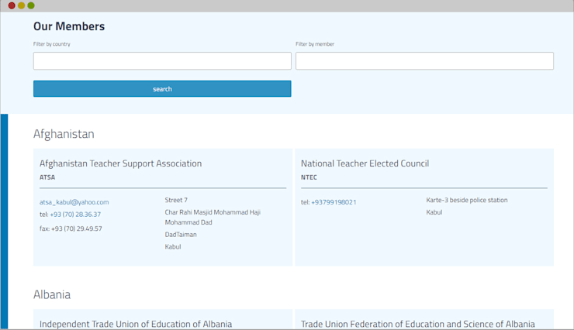This screenshot has width=574, height=330.
Task: Click Kabul under the ATSA address
Action: click(173, 246)
